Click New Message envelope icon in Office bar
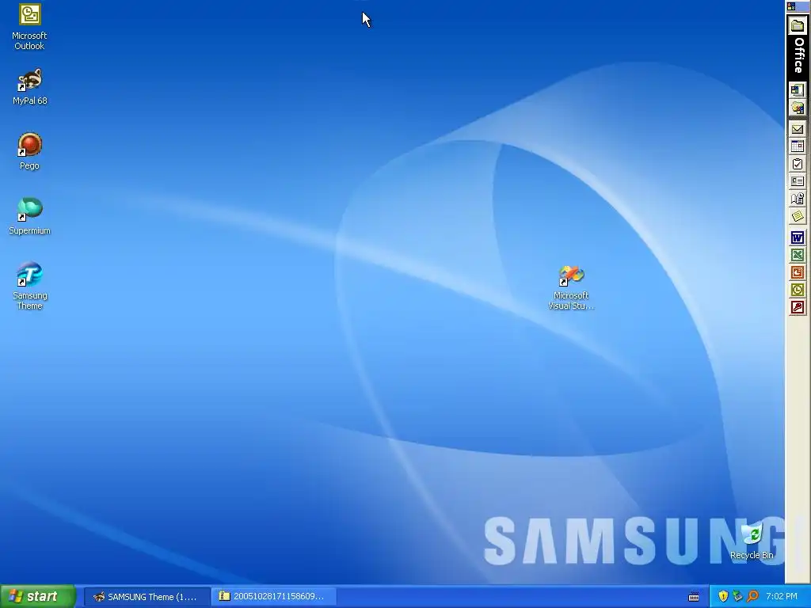 798,129
